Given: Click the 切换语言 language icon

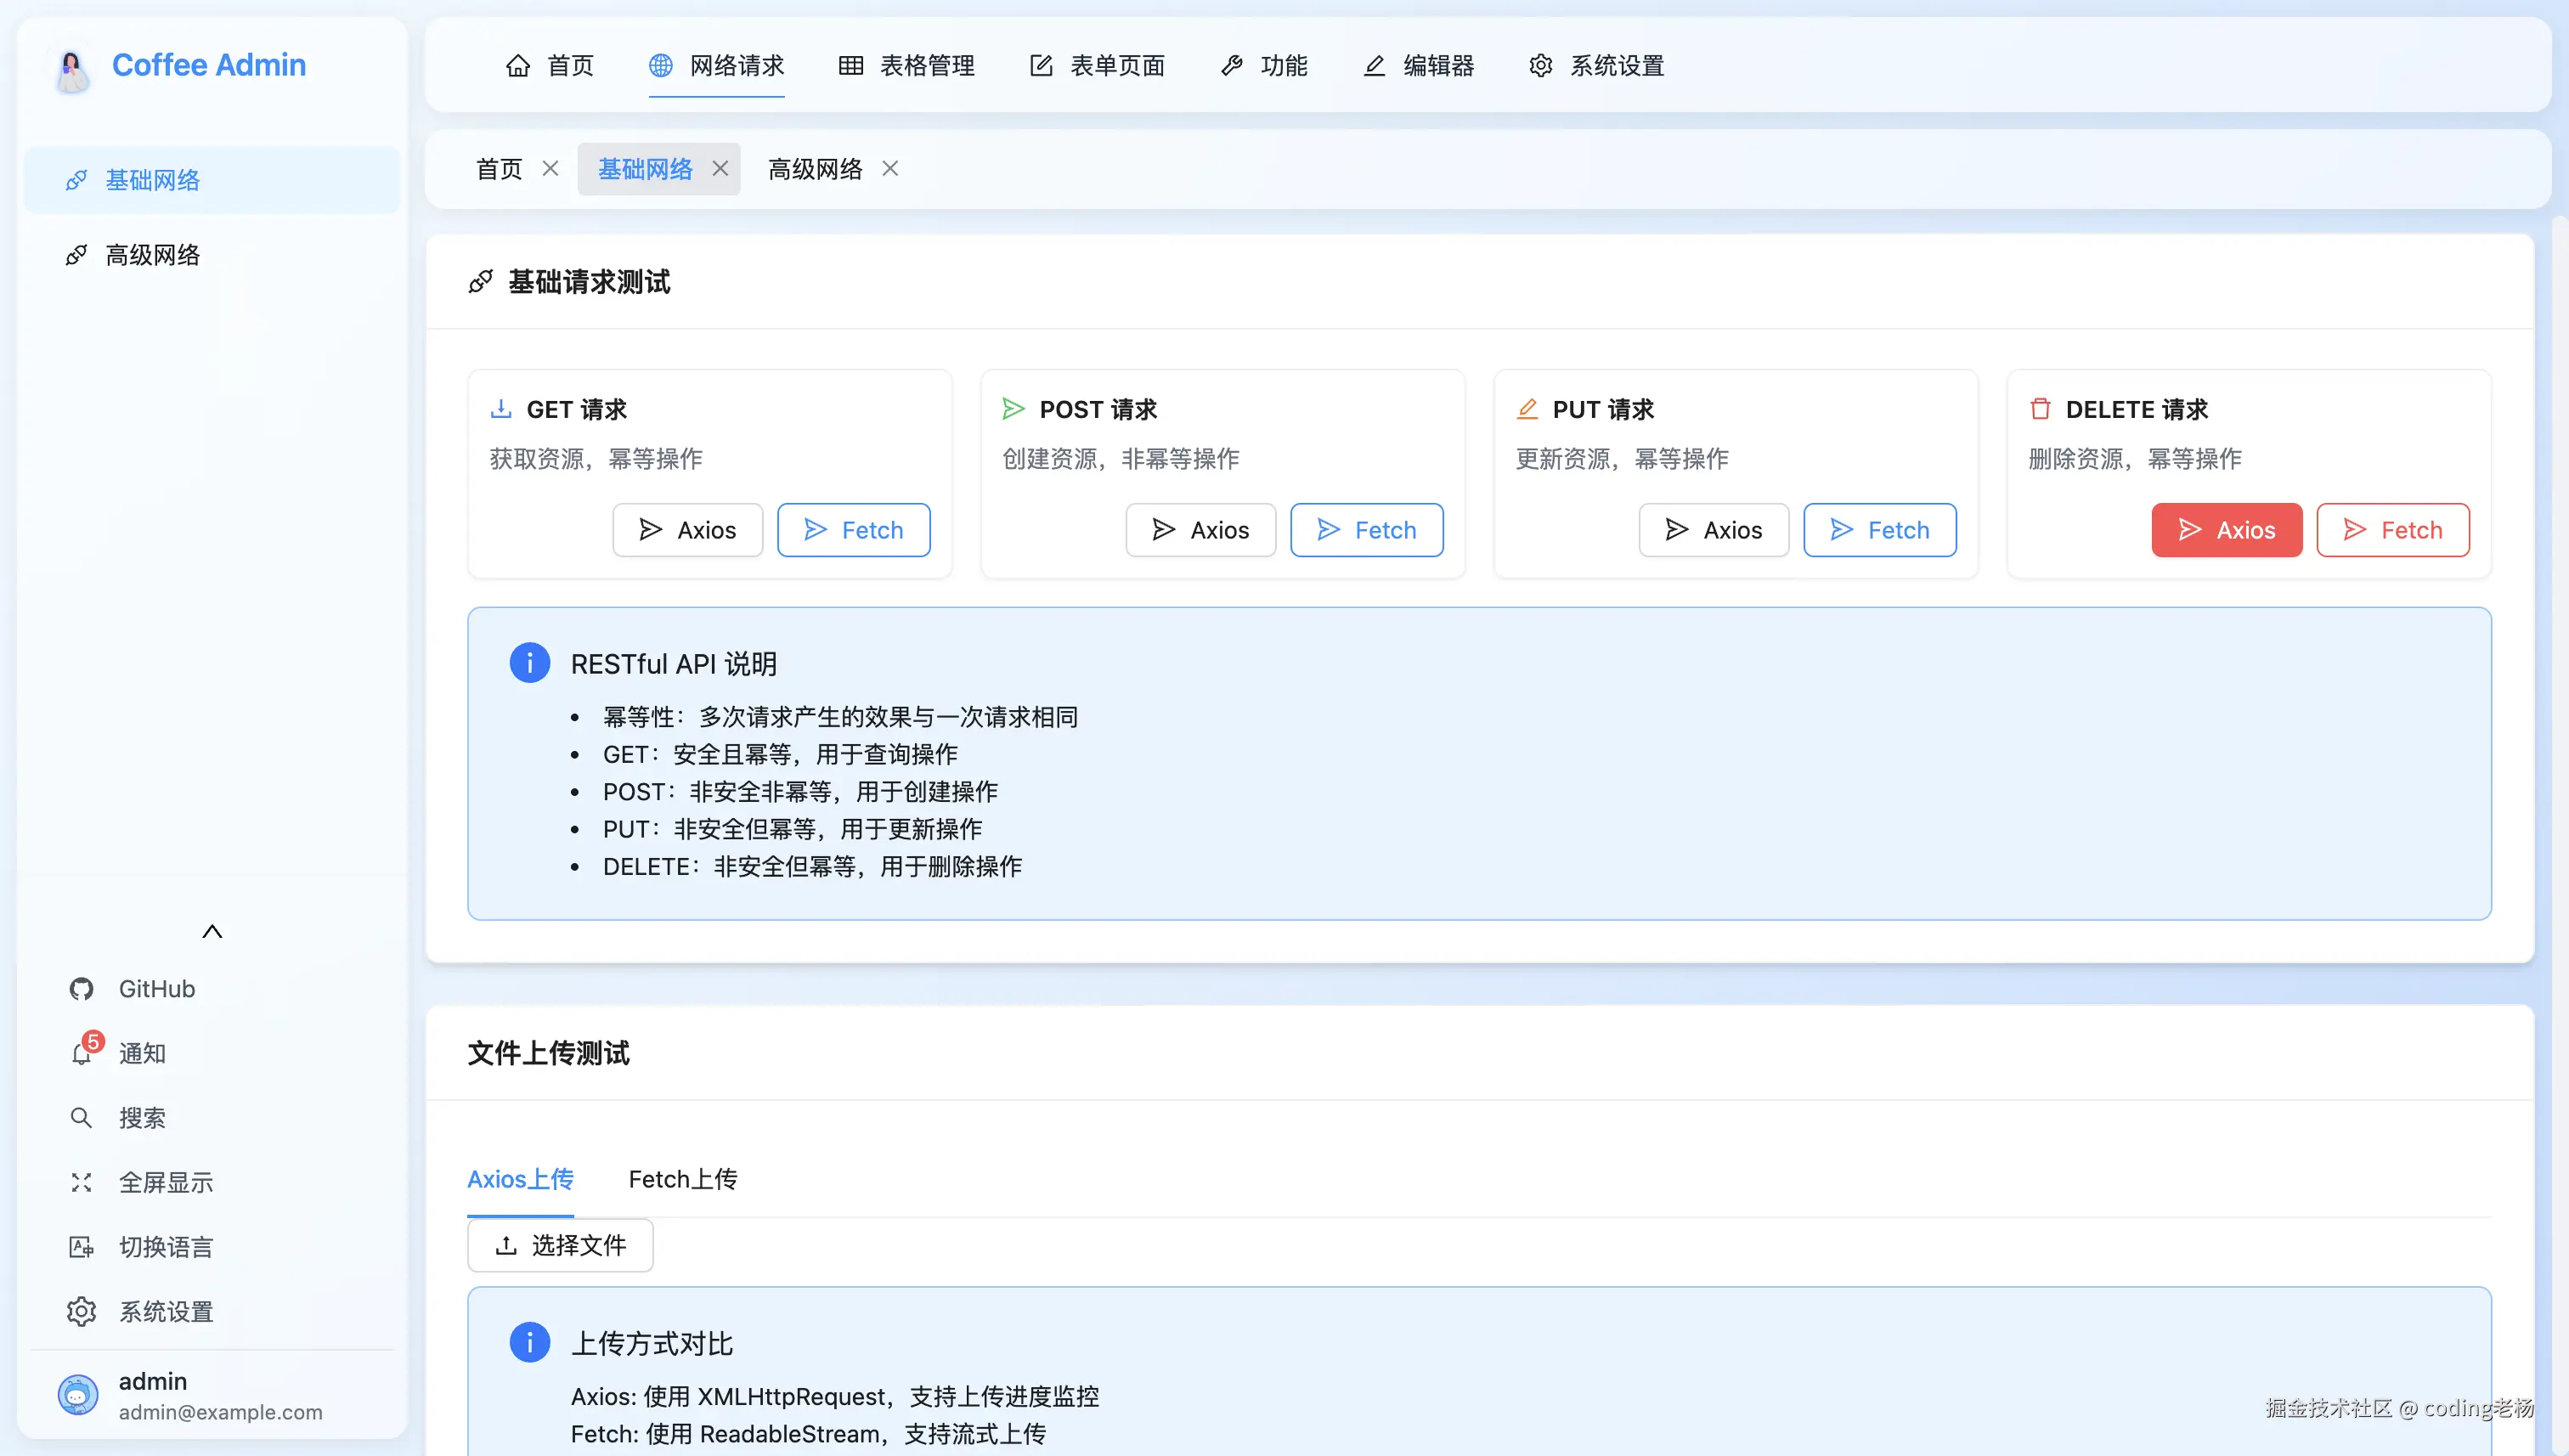Looking at the screenshot, I should (81, 1246).
